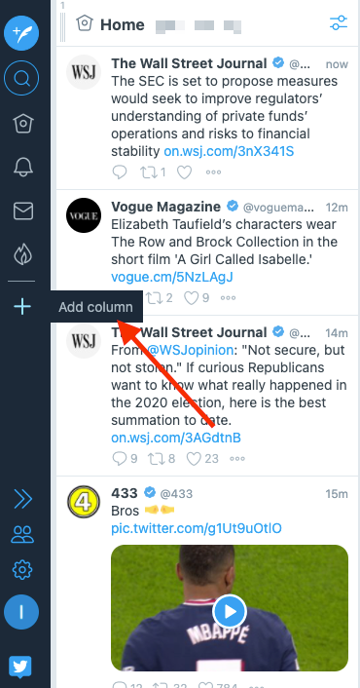
Task: Open Settings gear in sidebar
Action: click(22, 570)
